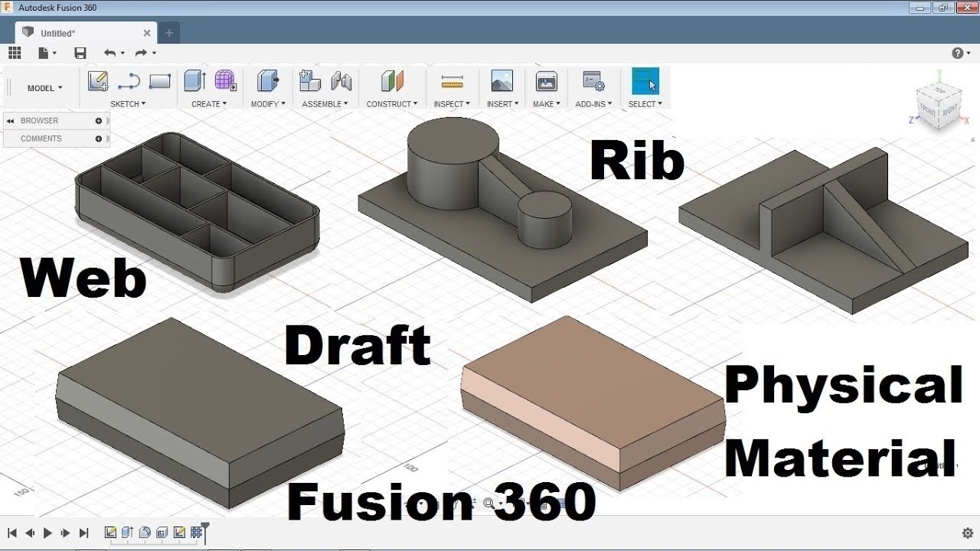Expand the COMMENTS panel with the plus button

coord(99,139)
